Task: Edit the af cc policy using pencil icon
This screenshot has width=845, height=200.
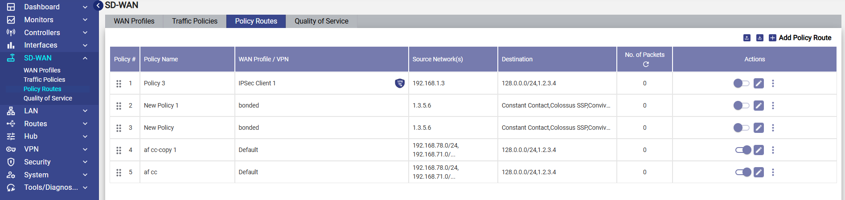Action: pyautogui.click(x=759, y=172)
